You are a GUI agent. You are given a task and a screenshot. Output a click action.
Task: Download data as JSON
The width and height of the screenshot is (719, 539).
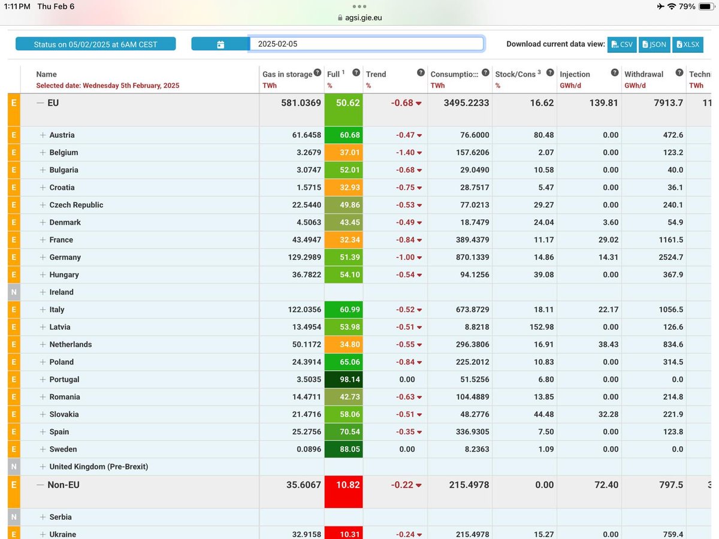click(654, 44)
